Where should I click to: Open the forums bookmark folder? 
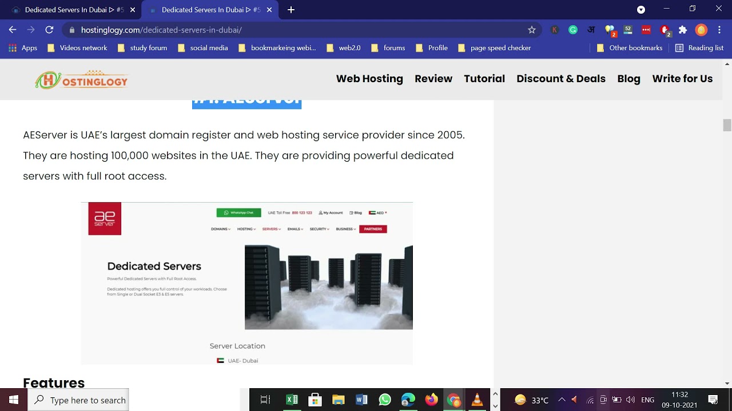coord(388,48)
